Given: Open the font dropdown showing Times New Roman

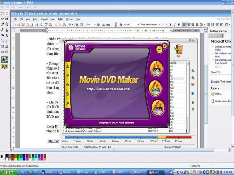Looking at the screenshot, I should (159, 25).
